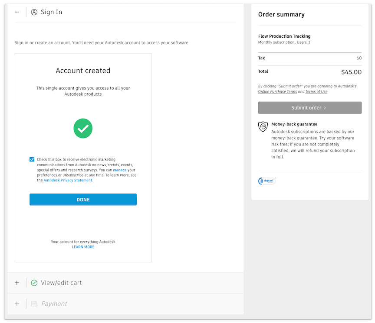Click the user profile icon beside Sign In
The image size is (375, 323).
[34, 12]
